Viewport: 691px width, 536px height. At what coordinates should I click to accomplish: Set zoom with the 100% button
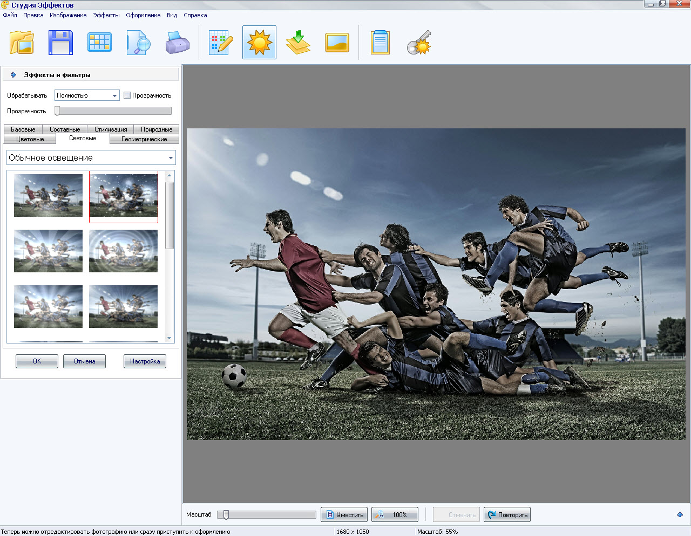pyautogui.click(x=395, y=514)
